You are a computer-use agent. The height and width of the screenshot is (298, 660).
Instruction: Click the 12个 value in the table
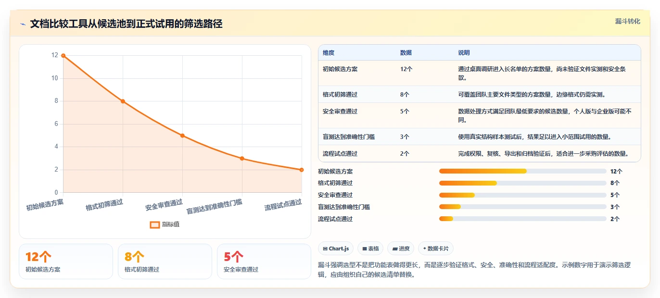406,69
